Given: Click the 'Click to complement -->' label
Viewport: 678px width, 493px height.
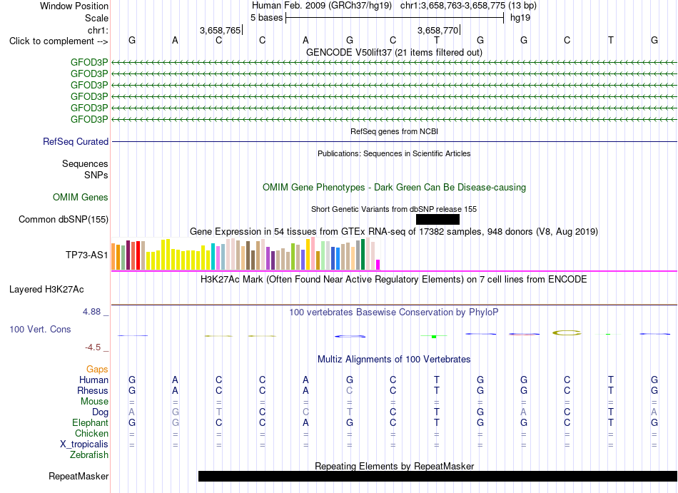Looking at the screenshot, I should coord(59,41).
